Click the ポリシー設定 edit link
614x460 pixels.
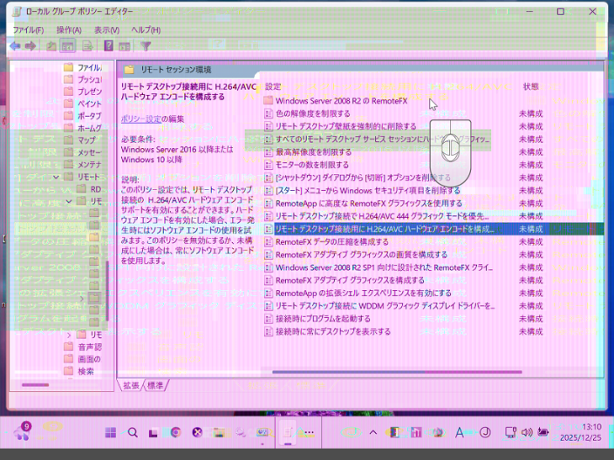click(x=140, y=118)
